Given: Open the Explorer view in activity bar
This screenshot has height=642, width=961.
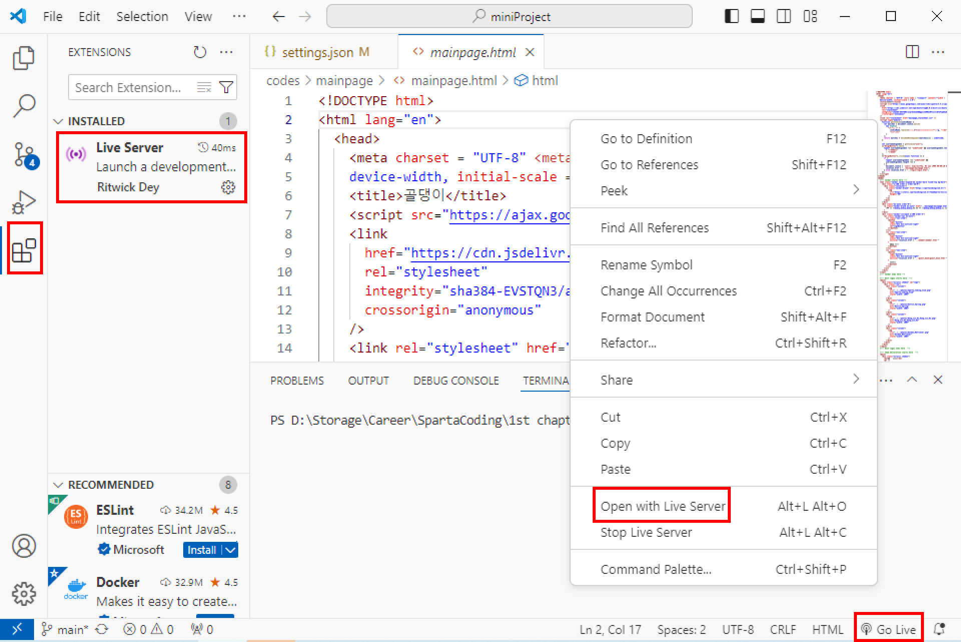Looking at the screenshot, I should pos(24,58).
